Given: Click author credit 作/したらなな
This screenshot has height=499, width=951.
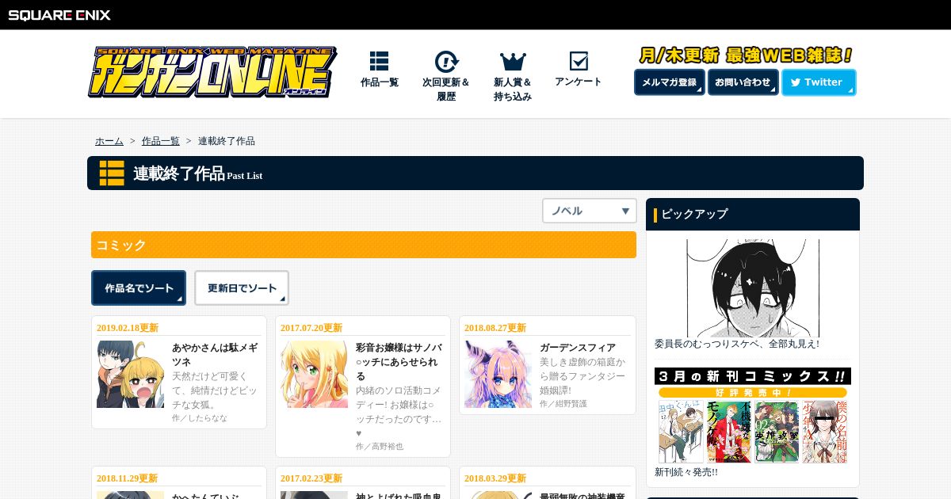Looking at the screenshot, I should (x=200, y=417).
